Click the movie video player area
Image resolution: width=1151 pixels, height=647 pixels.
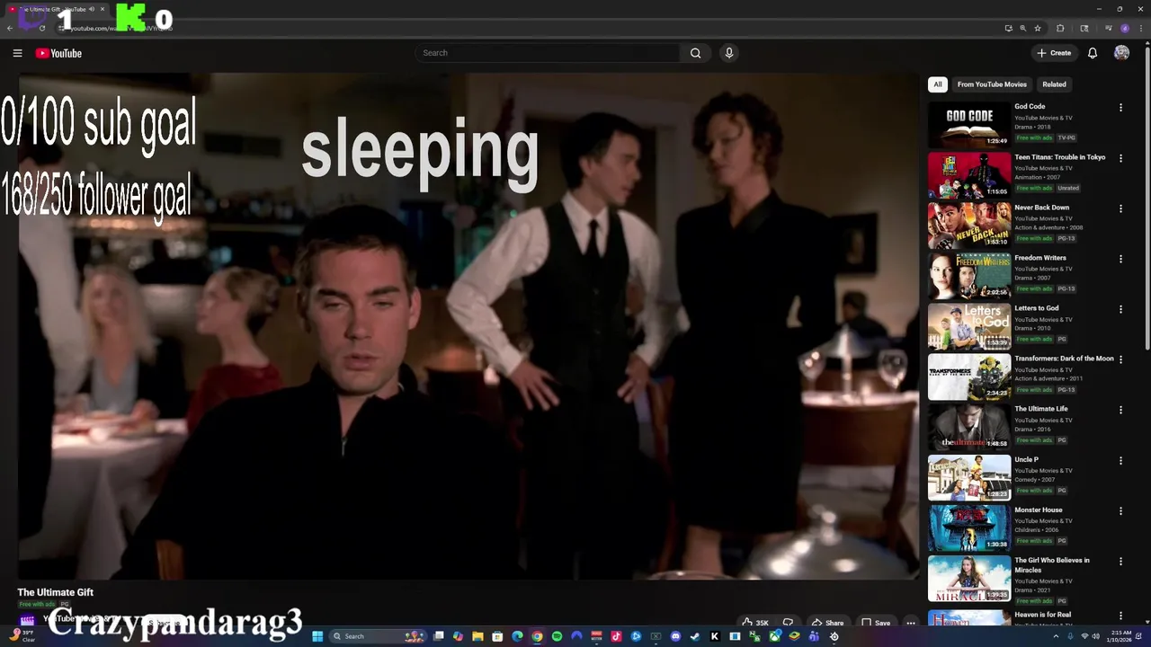tap(468, 326)
